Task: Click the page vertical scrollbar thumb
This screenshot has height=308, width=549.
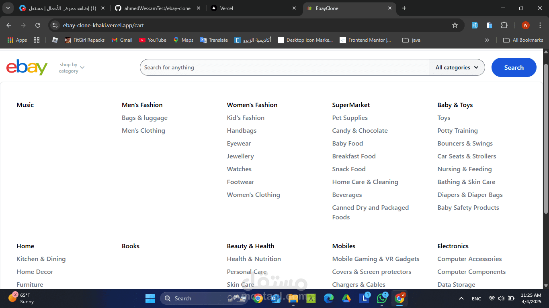Action: click(546, 138)
